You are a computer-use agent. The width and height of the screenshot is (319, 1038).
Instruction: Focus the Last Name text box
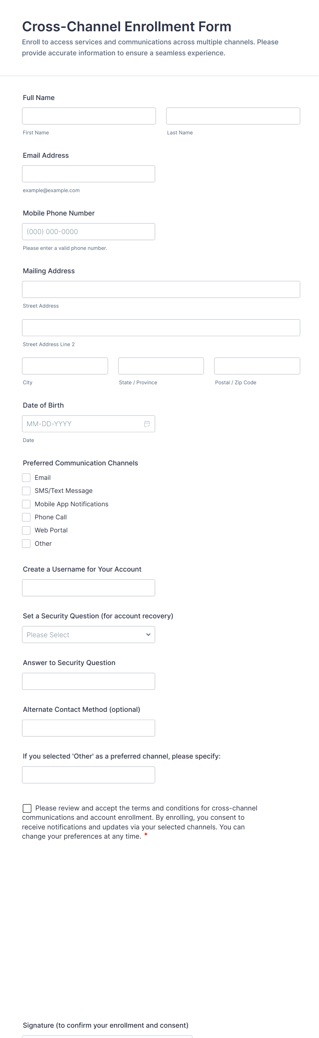233,116
